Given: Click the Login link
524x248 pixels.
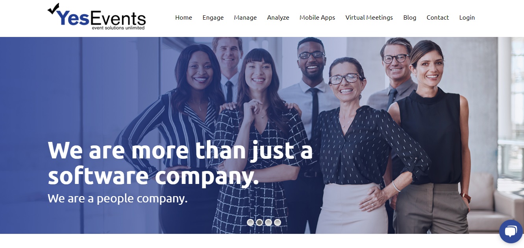Looking at the screenshot, I should click(467, 18).
